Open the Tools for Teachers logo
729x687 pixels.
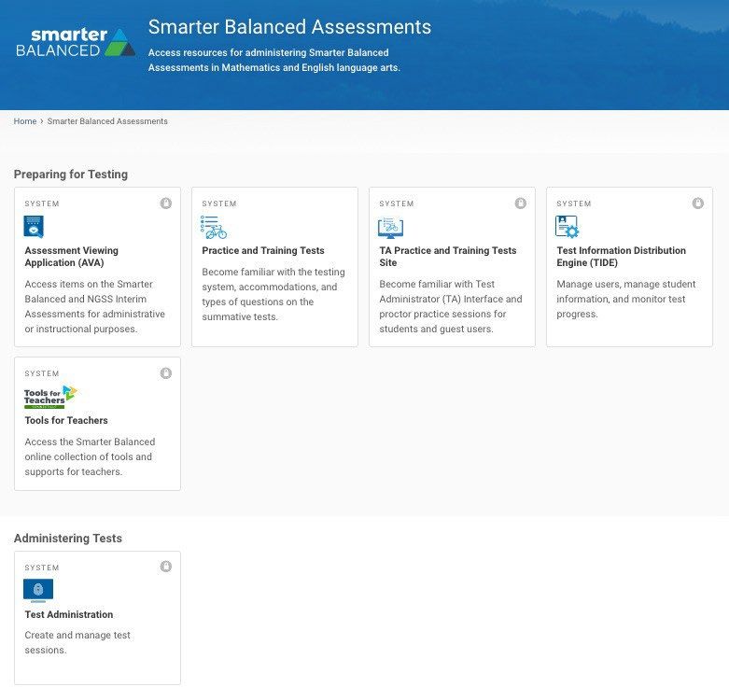tap(50, 397)
